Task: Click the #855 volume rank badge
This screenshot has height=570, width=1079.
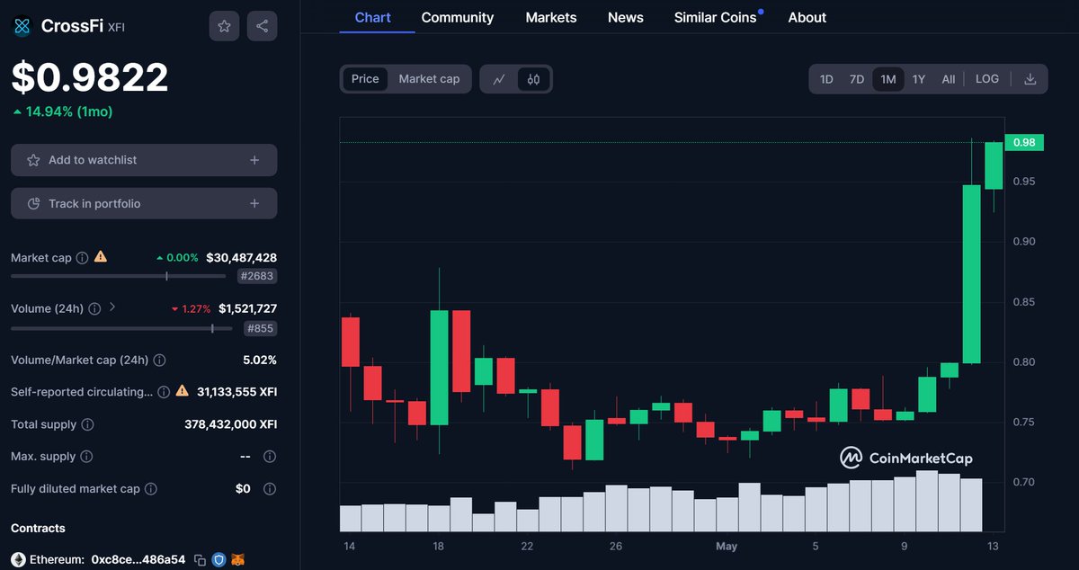Action: point(261,328)
